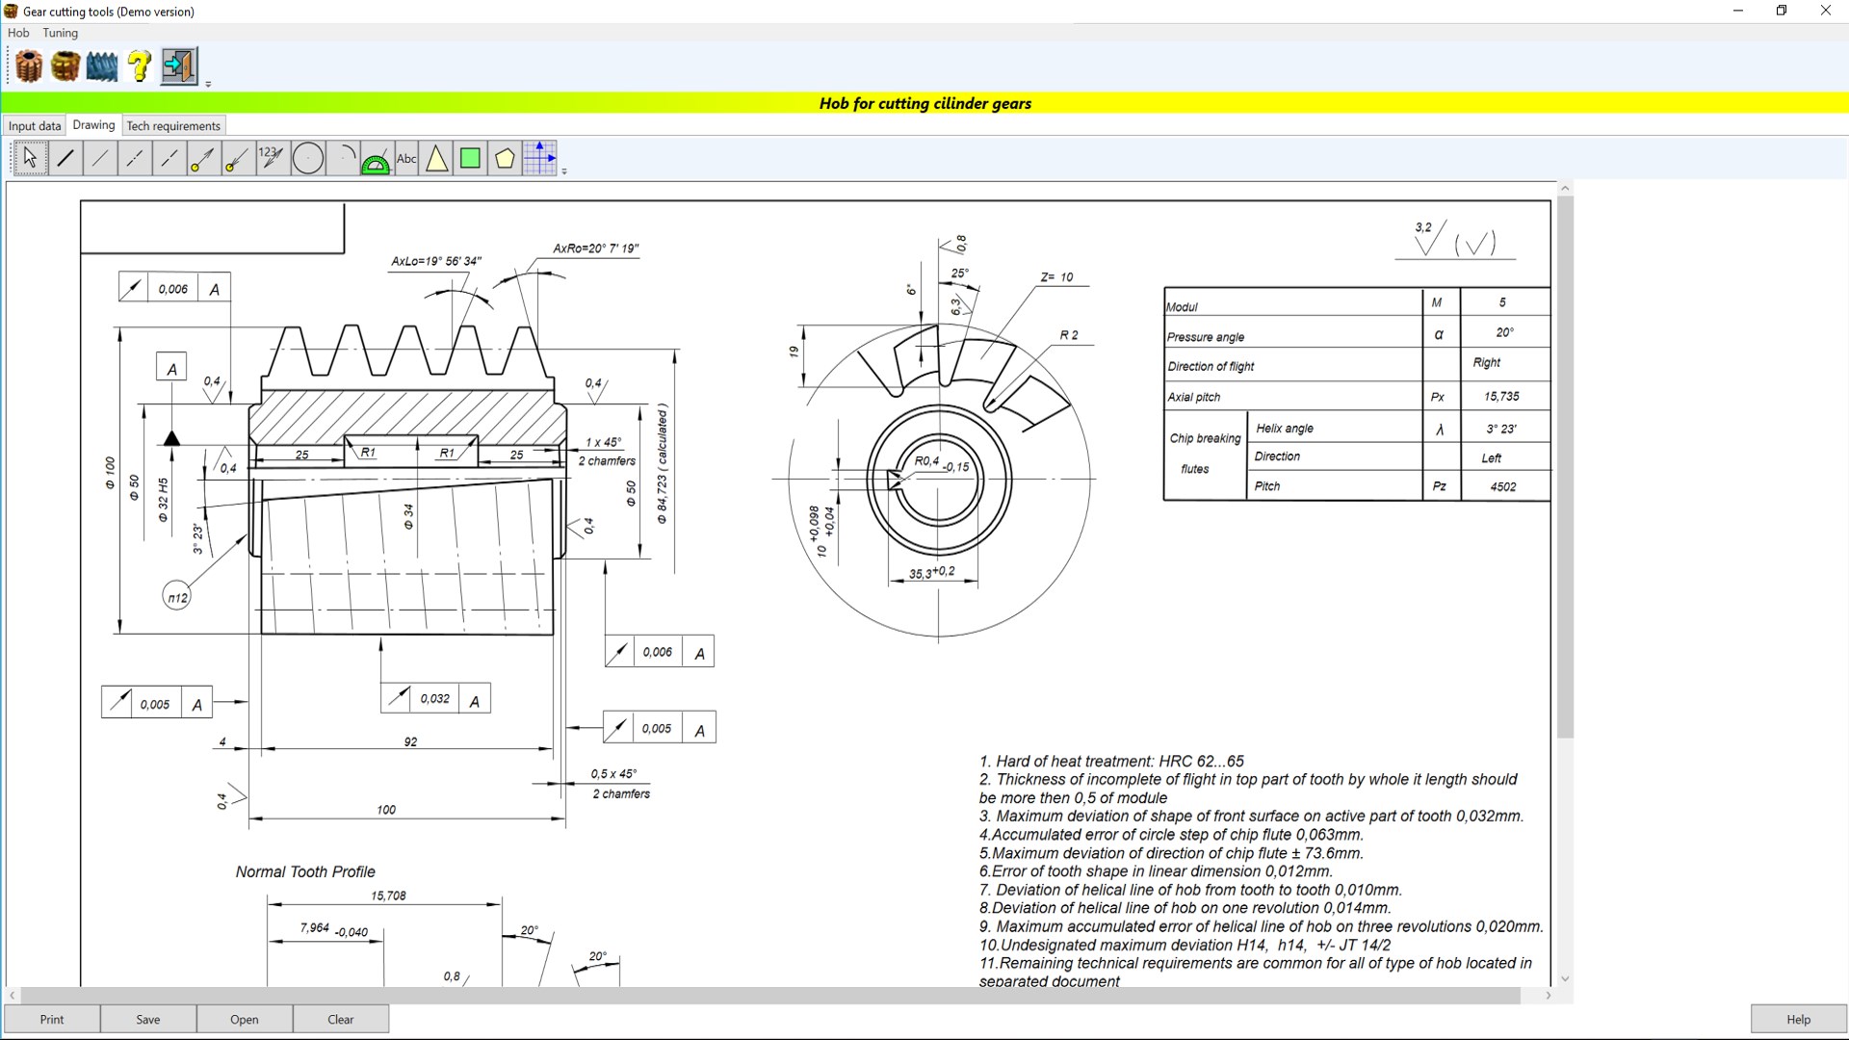Select the thick line drawing tool

click(65, 158)
